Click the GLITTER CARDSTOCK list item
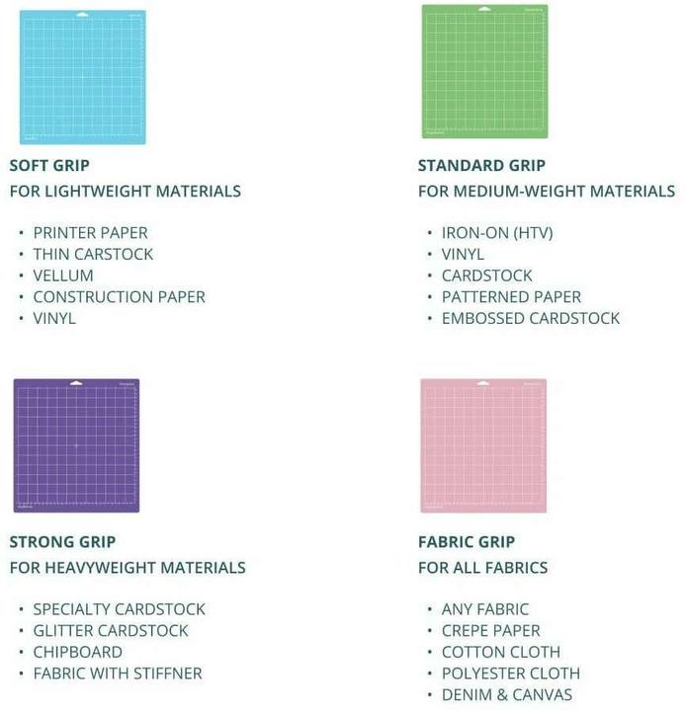The width and height of the screenshot is (686, 711). point(111,630)
